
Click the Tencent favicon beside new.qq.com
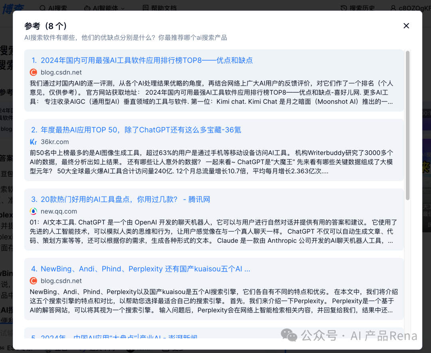point(34,211)
